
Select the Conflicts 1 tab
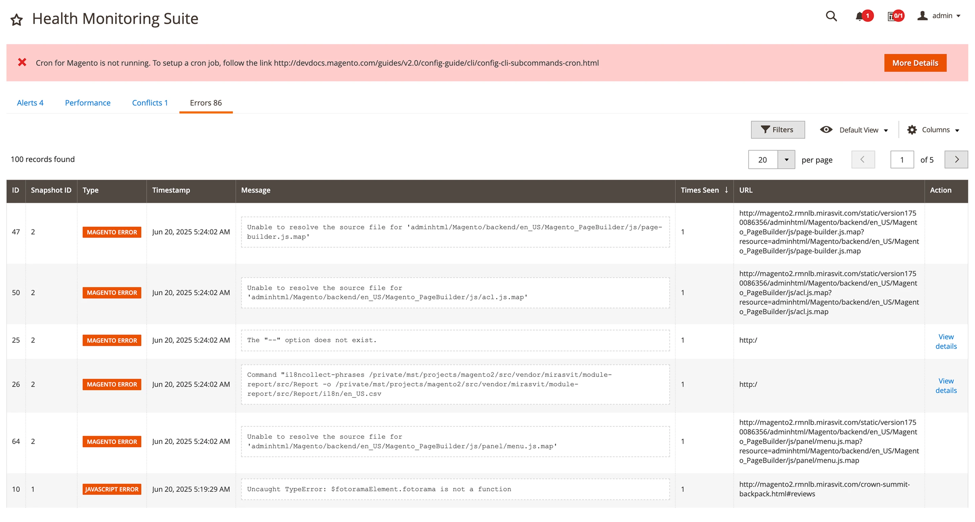click(x=150, y=103)
